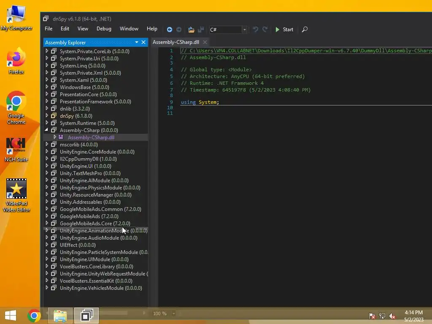Screen dimensions: 432x324
Task: Click the System.Private.Uri assembly icon
Action: (x=54, y=58)
